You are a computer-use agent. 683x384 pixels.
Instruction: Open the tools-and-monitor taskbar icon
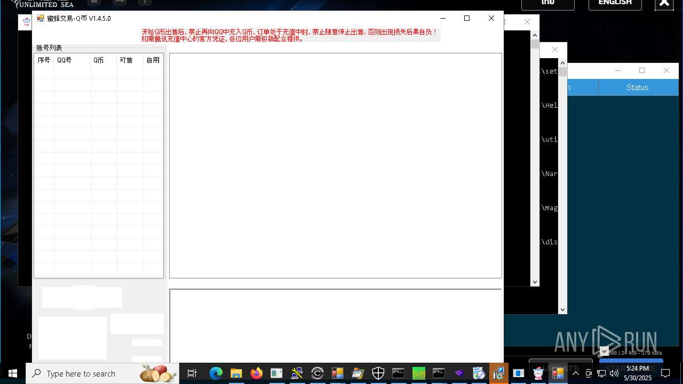pyautogui.click(x=297, y=373)
